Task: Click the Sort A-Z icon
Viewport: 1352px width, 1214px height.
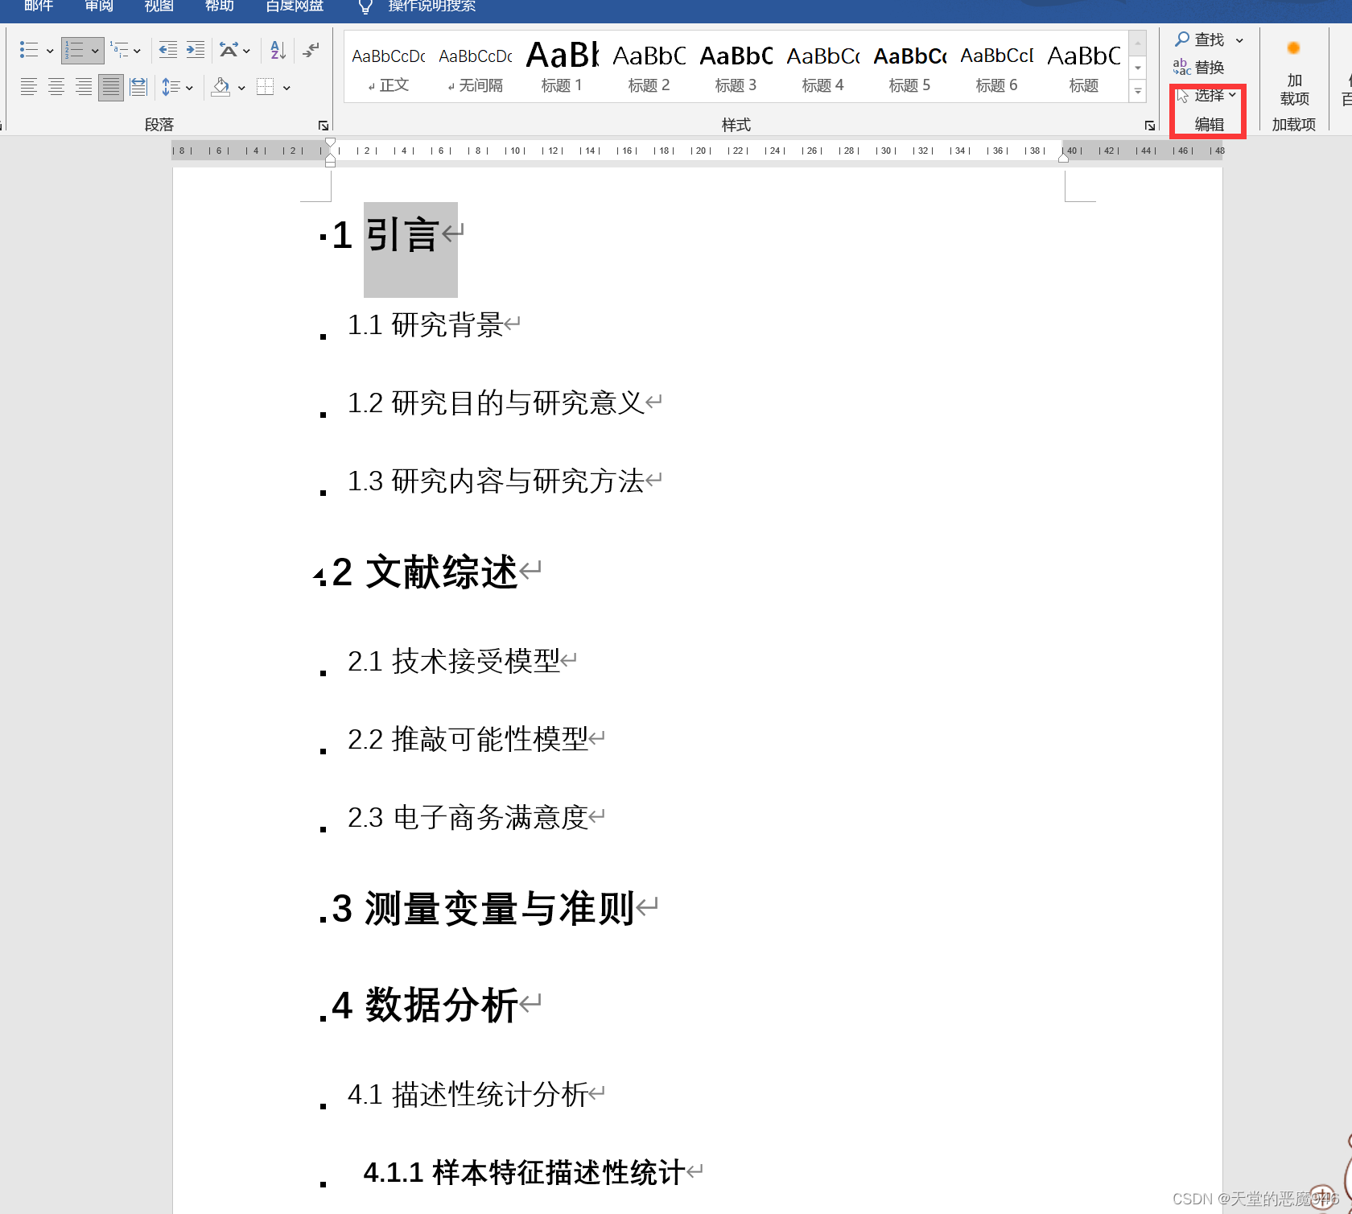Action: [278, 50]
